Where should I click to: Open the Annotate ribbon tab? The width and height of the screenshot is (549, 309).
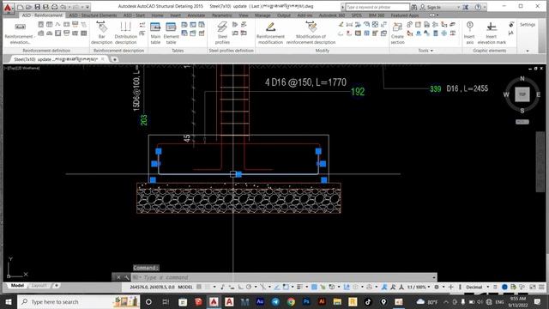[196, 15]
